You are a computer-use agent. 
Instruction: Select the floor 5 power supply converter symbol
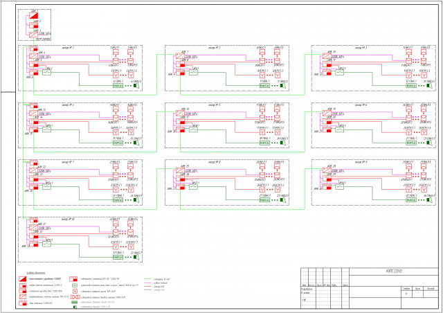tap(180, 113)
